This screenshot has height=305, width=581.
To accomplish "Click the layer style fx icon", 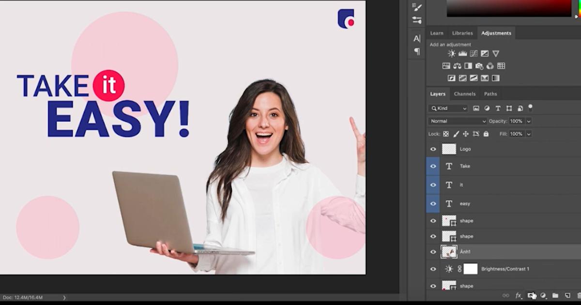I will [518, 295].
